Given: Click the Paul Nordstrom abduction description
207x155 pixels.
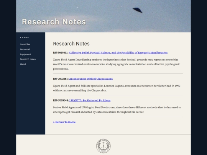Looking at the screenshot, I should tap(117, 110).
